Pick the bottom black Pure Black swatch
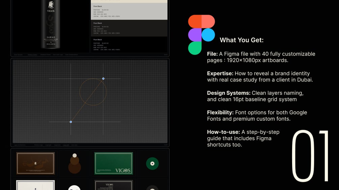339x190 pixels. (x=129, y=45)
